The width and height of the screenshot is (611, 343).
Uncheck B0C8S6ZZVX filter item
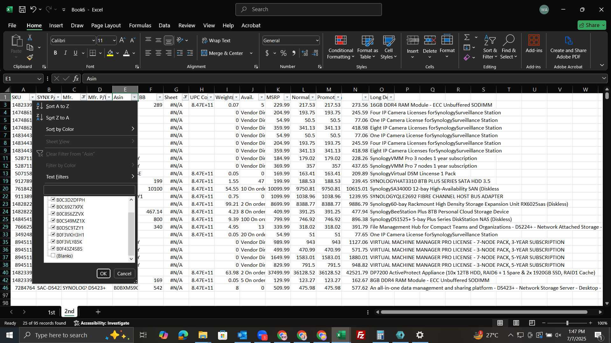53,213
